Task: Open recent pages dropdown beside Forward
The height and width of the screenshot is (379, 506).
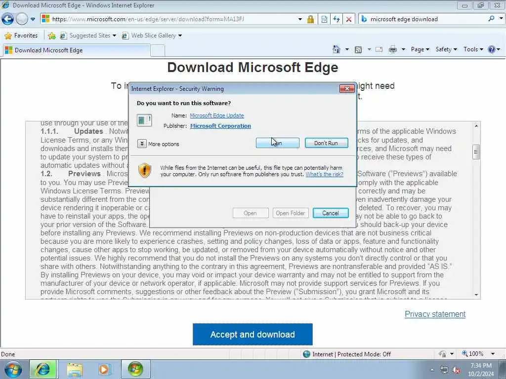Action: pos(33,19)
